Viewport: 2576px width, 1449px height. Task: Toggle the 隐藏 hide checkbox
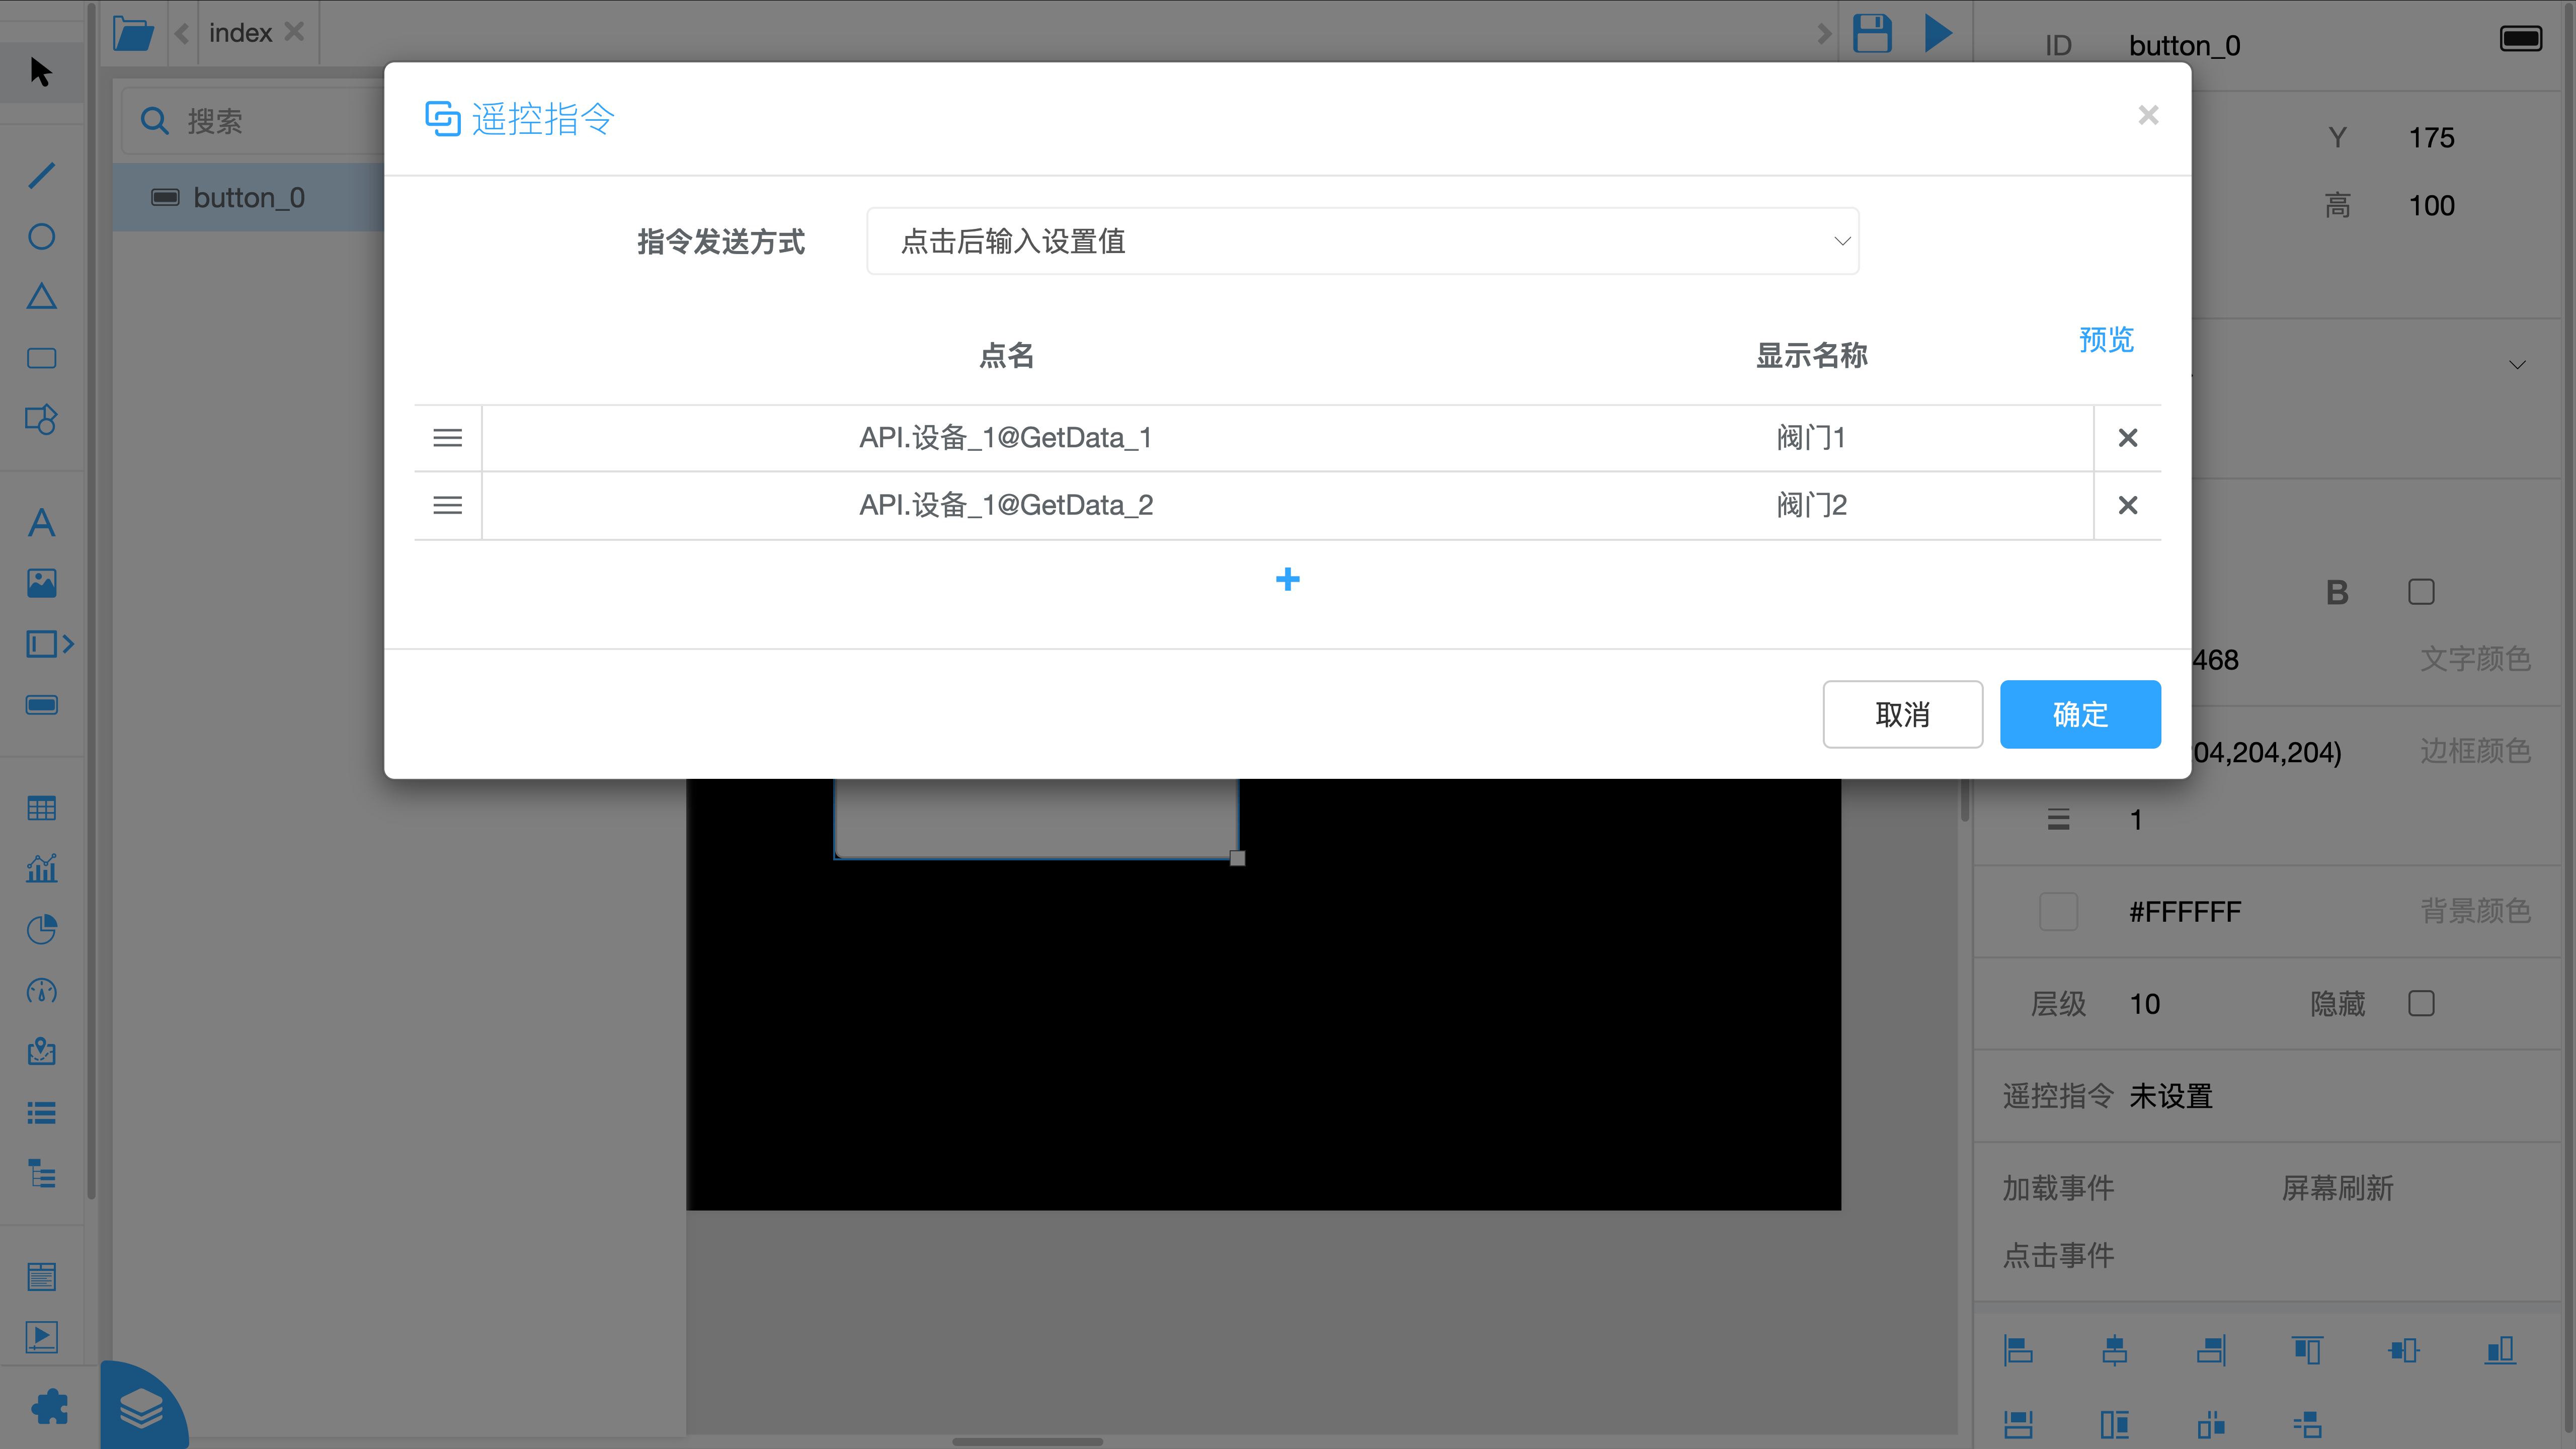point(2421,1003)
